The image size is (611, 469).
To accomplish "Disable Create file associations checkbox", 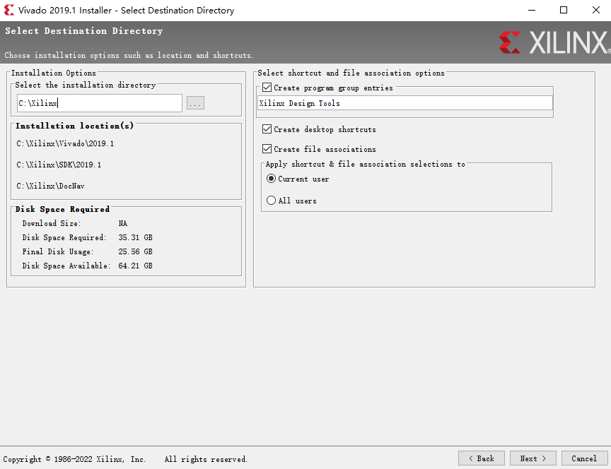I will [267, 148].
